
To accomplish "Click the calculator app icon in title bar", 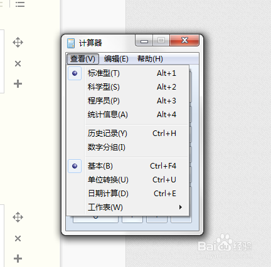I will [x=71, y=43].
